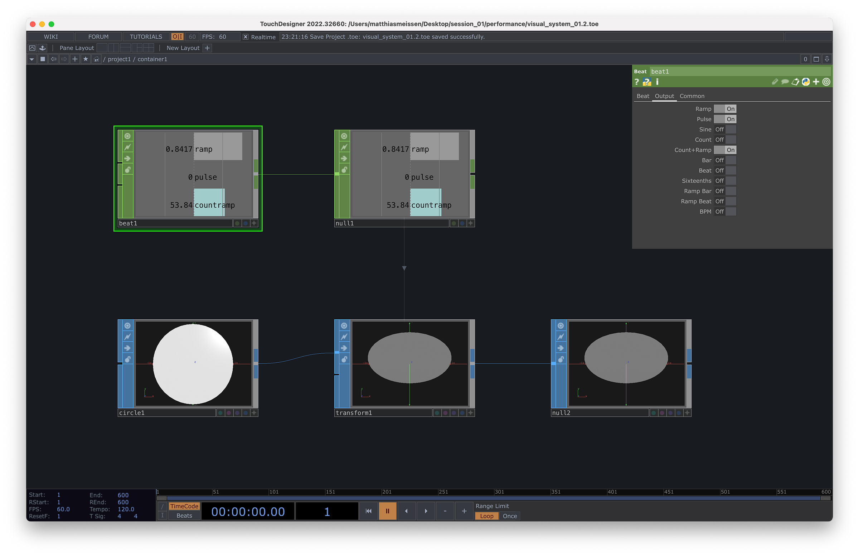Click the comment bubble icon in parameter header

pos(785,82)
